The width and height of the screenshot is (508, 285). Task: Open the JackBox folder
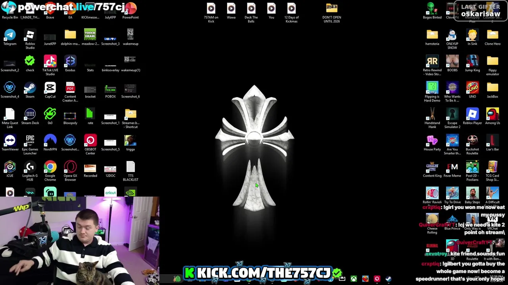point(493,90)
